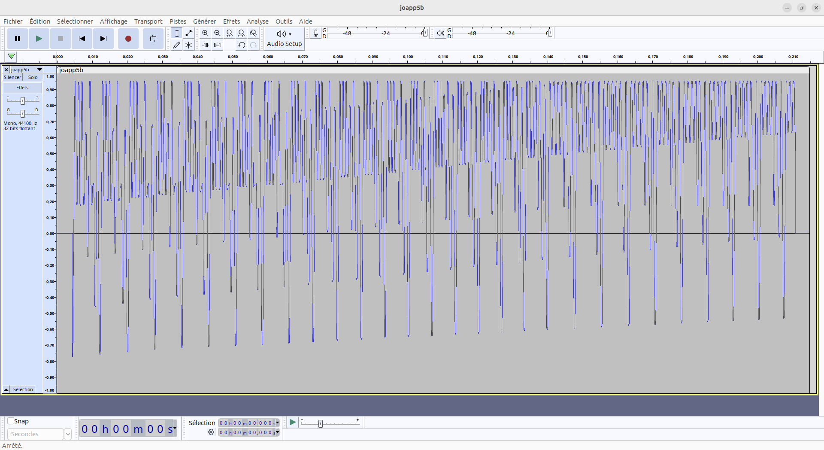Select the Draw pencil tool
The image size is (824, 450).
(x=176, y=45)
